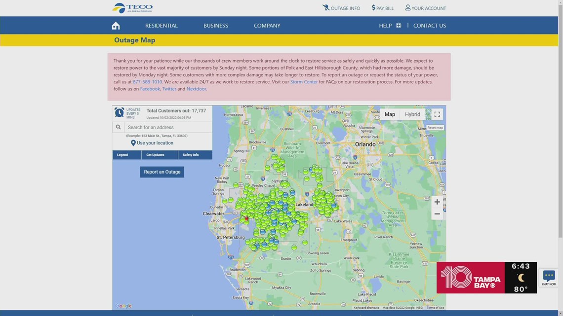Open the map fullscreen view icon
563x316 pixels.
coord(437,114)
